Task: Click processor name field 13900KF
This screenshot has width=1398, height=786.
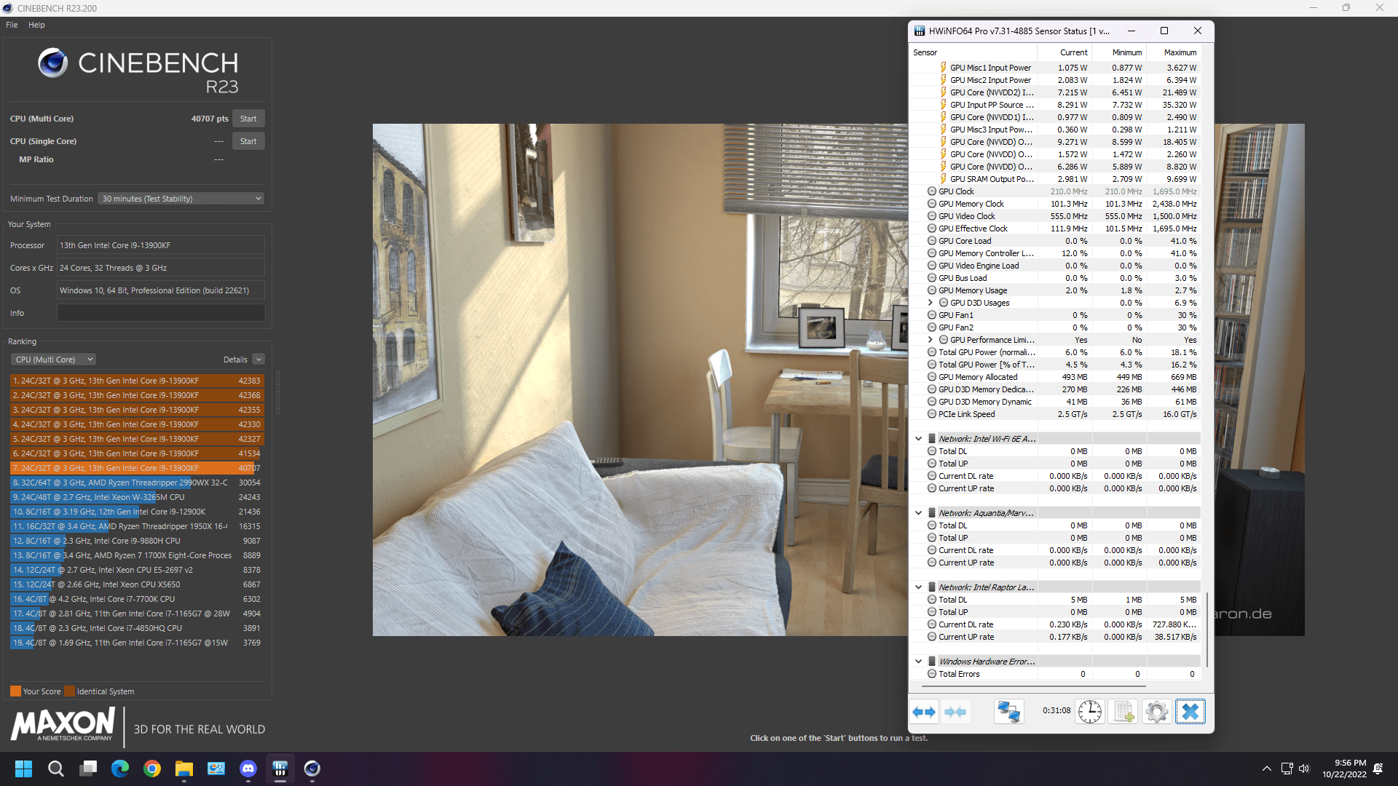Action: (x=161, y=245)
